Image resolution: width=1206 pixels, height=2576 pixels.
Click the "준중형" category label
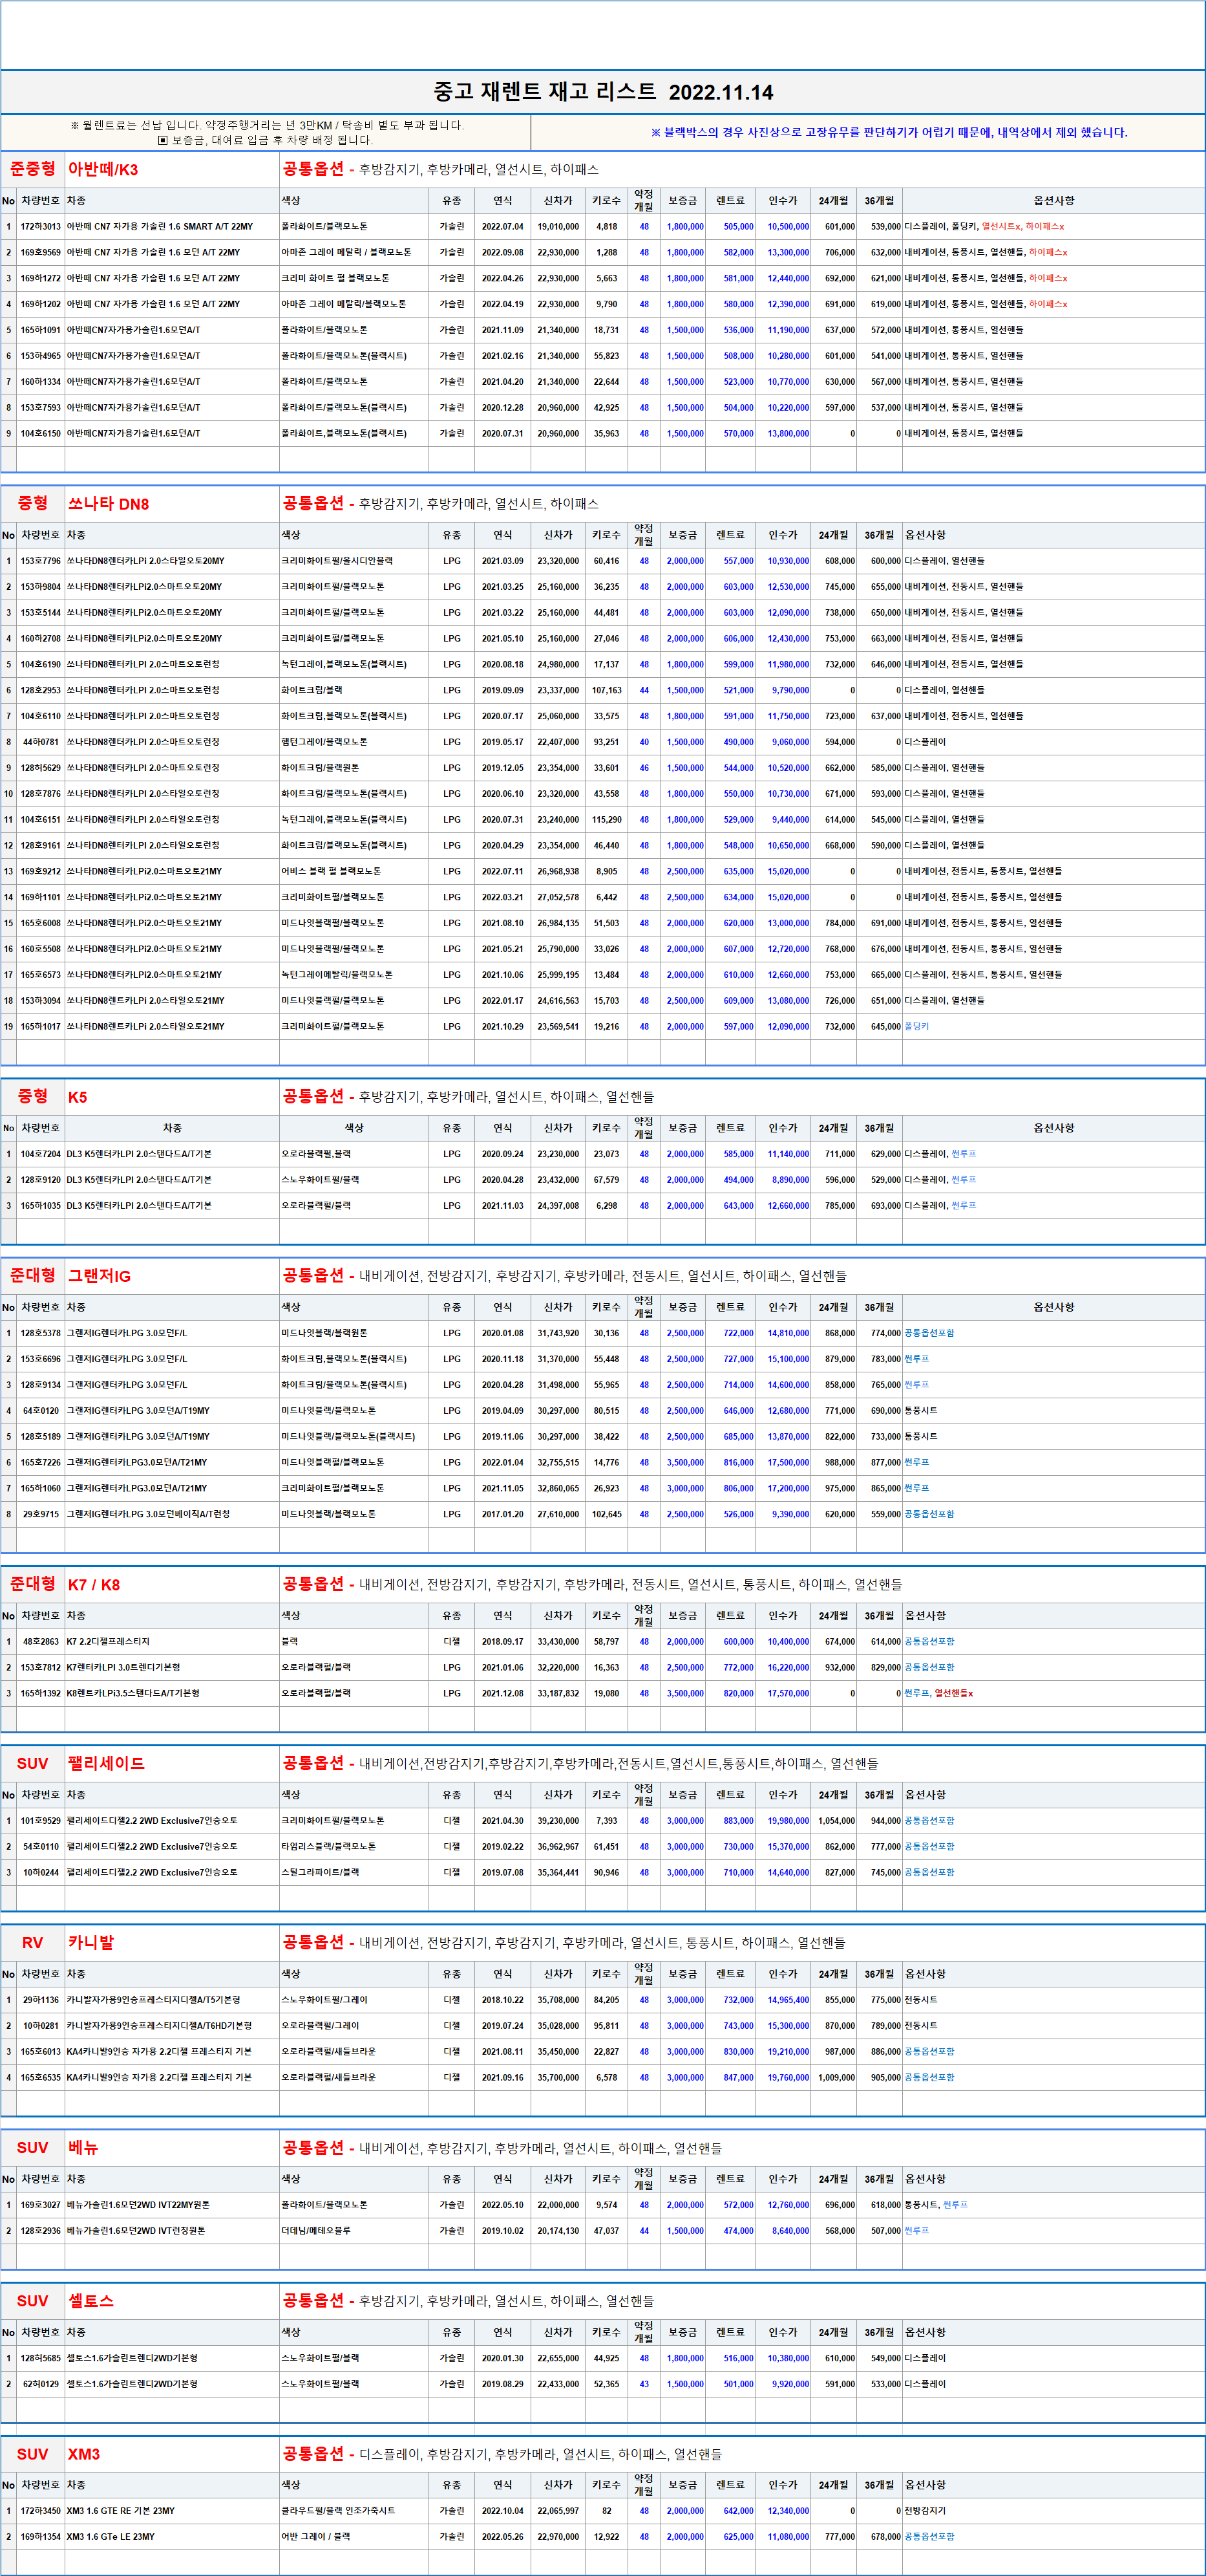(x=33, y=169)
